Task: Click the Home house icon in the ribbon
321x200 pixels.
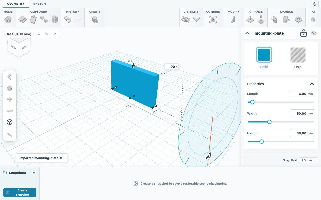Action: (x=8, y=19)
